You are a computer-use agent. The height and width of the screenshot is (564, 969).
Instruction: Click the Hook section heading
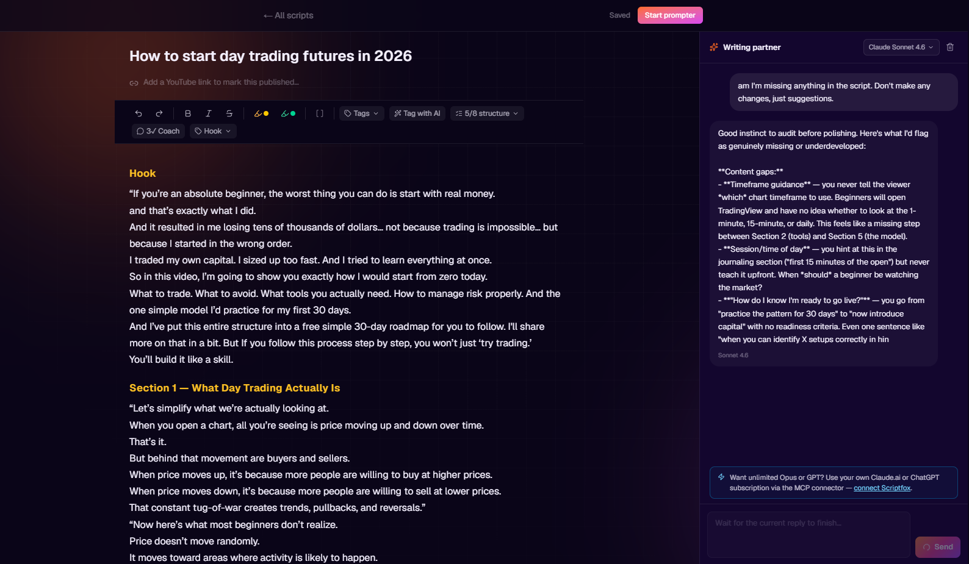click(x=143, y=173)
